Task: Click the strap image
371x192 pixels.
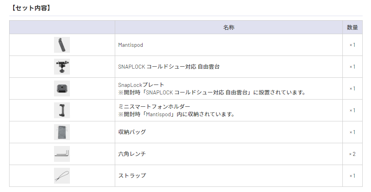Action: (x=62, y=176)
